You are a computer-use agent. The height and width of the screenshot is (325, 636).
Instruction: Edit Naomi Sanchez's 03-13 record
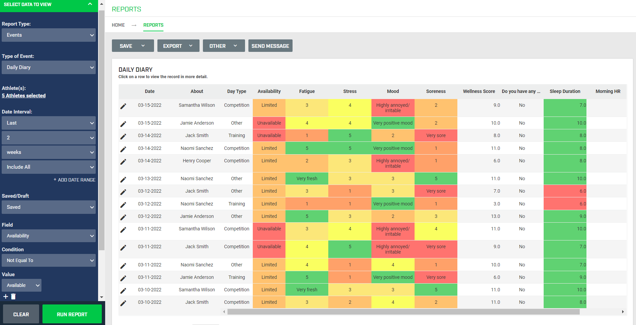[124, 178]
